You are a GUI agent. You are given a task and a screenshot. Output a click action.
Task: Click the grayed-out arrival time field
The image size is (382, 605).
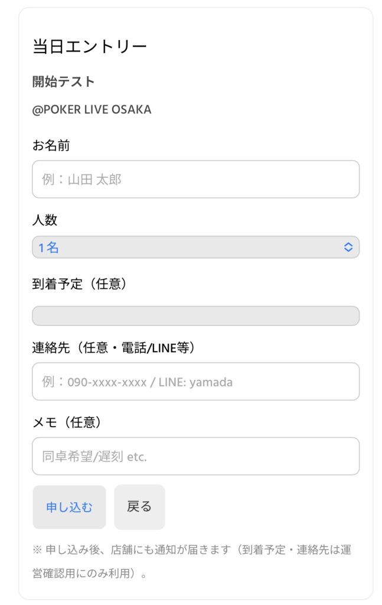click(195, 316)
